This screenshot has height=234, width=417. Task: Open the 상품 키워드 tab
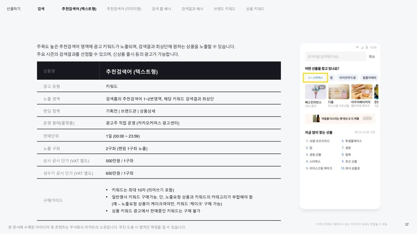coord(255,9)
